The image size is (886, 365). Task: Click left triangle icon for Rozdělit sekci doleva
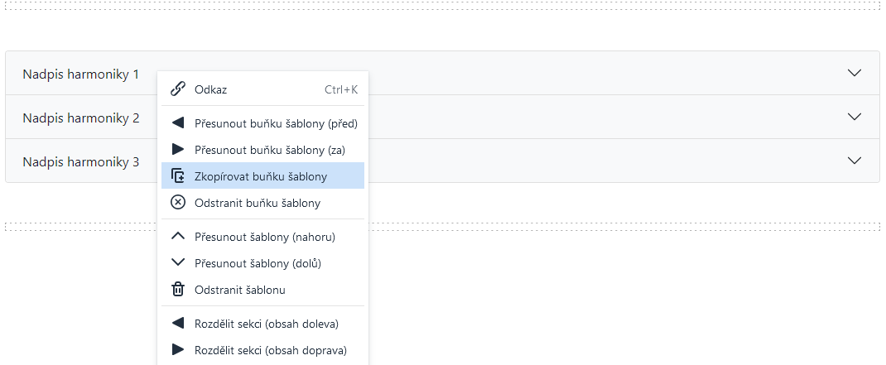178,323
